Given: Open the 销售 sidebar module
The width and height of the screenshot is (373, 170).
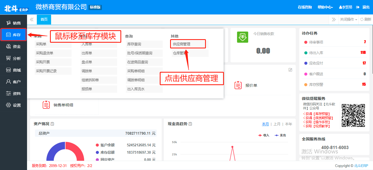Looking at the screenshot, I should click(x=13, y=23).
